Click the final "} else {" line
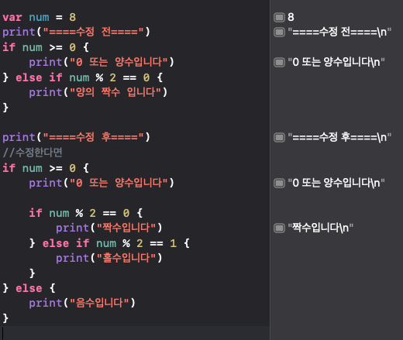 [29, 288]
